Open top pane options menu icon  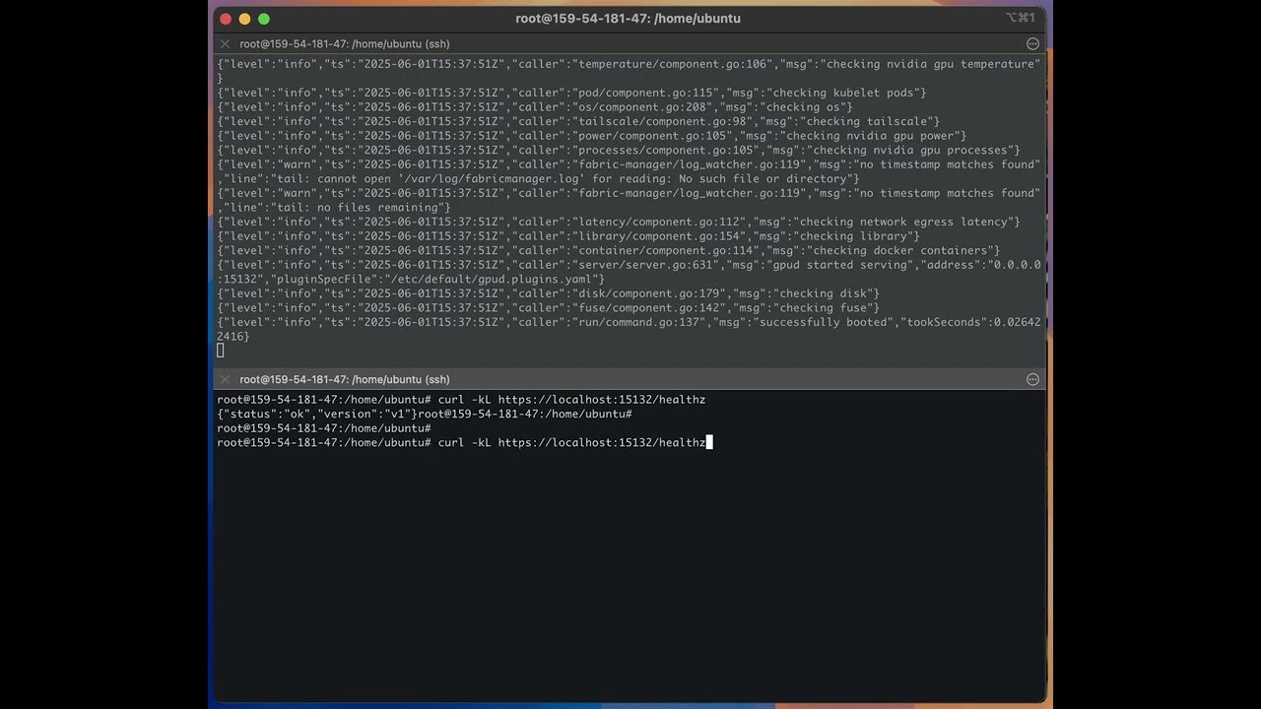tap(1032, 44)
